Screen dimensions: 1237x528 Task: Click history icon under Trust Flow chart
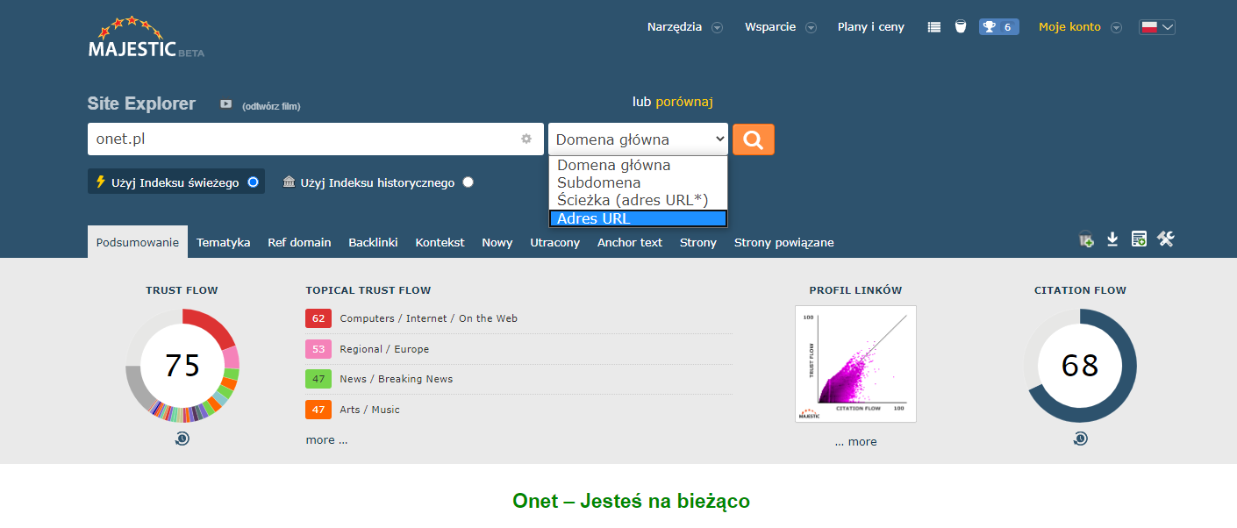(182, 439)
